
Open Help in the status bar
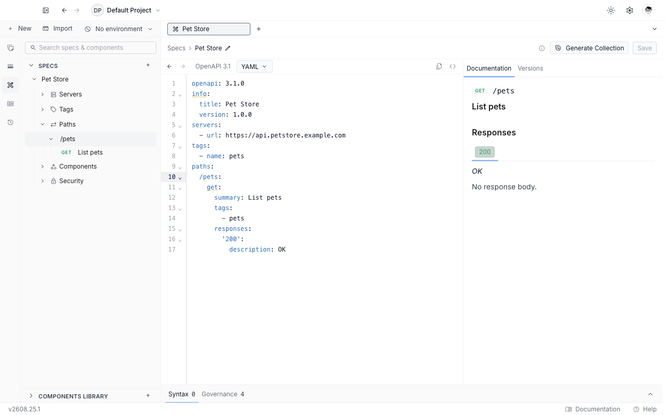[645, 409]
